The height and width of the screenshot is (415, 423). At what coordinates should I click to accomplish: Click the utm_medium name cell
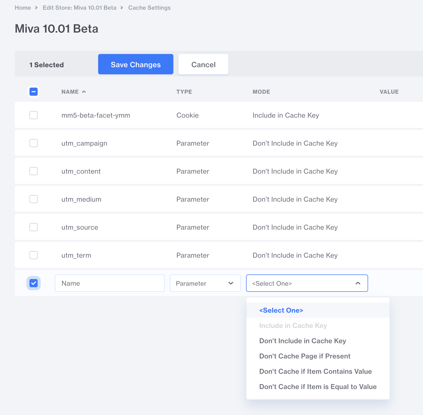[x=81, y=199]
